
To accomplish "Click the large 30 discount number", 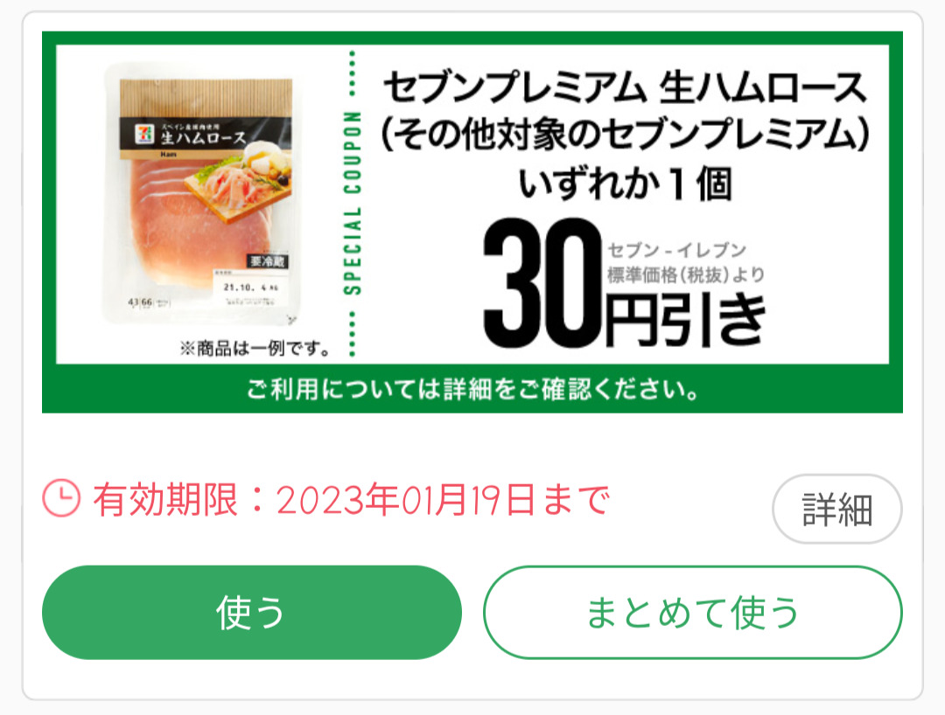I will (542, 283).
